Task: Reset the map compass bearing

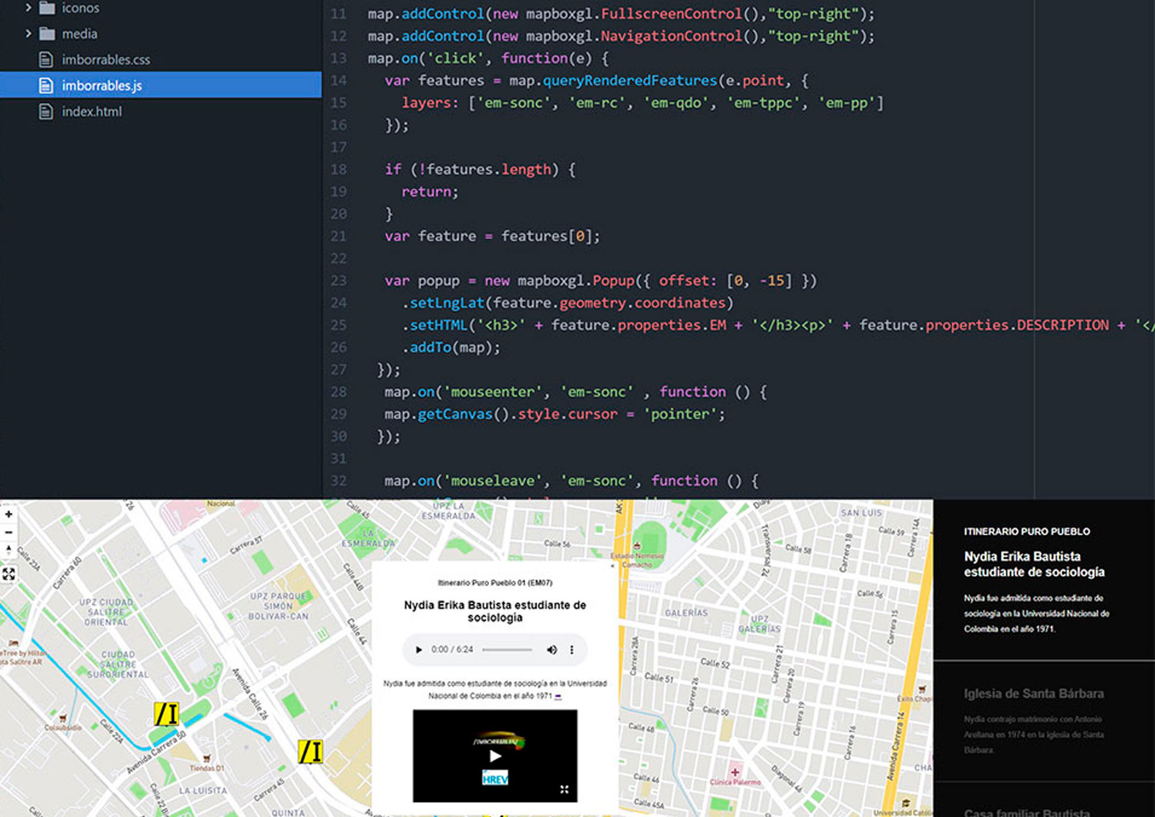Action: coord(8,550)
